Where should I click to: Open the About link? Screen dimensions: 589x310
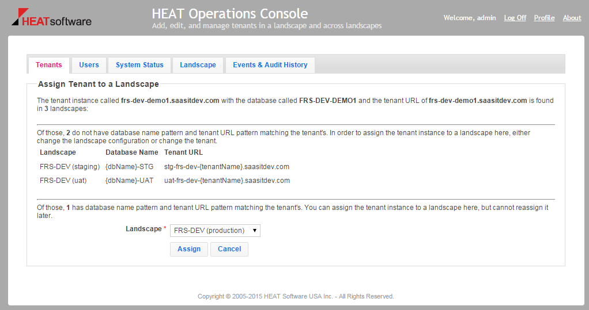click(572, 18)
